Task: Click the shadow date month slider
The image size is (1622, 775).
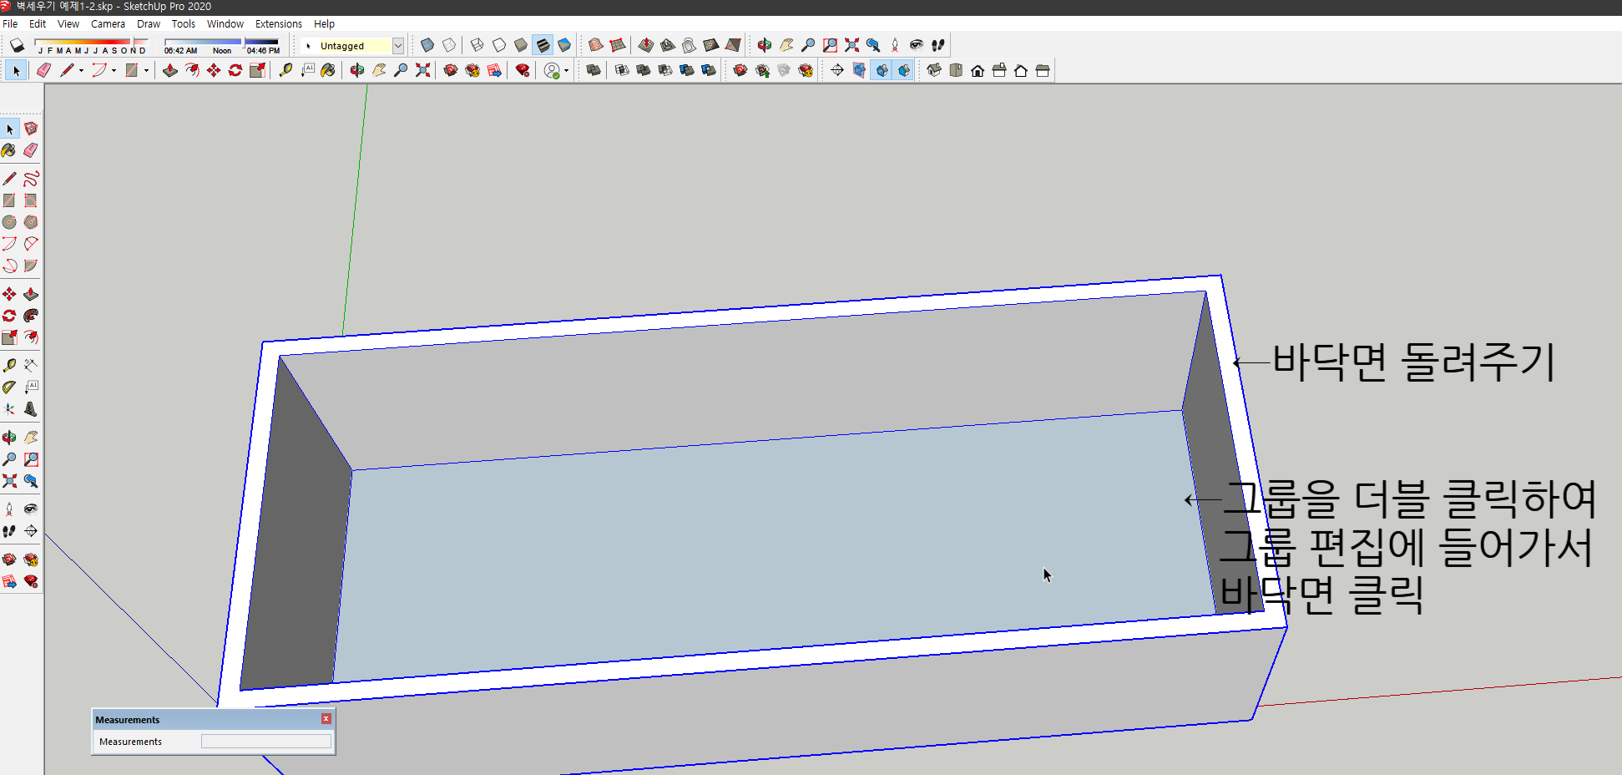Action: (x=92, y=42)
